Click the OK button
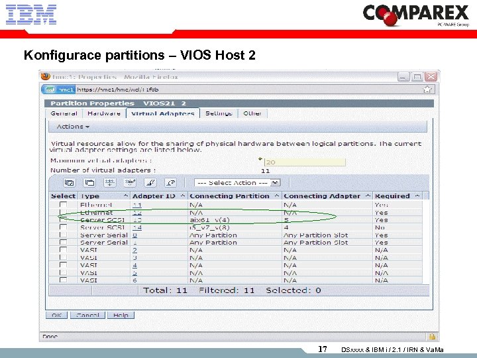 (x=56, y=315)
